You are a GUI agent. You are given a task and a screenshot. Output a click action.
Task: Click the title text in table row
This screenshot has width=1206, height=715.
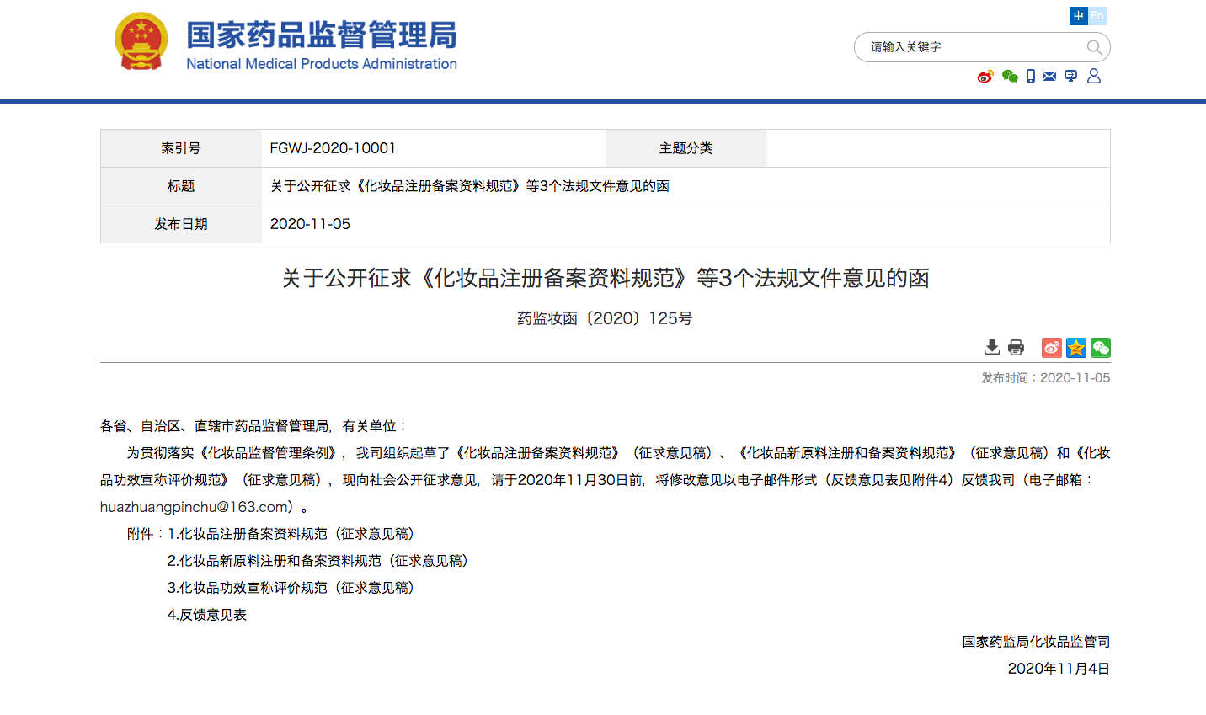click(470, 186)
